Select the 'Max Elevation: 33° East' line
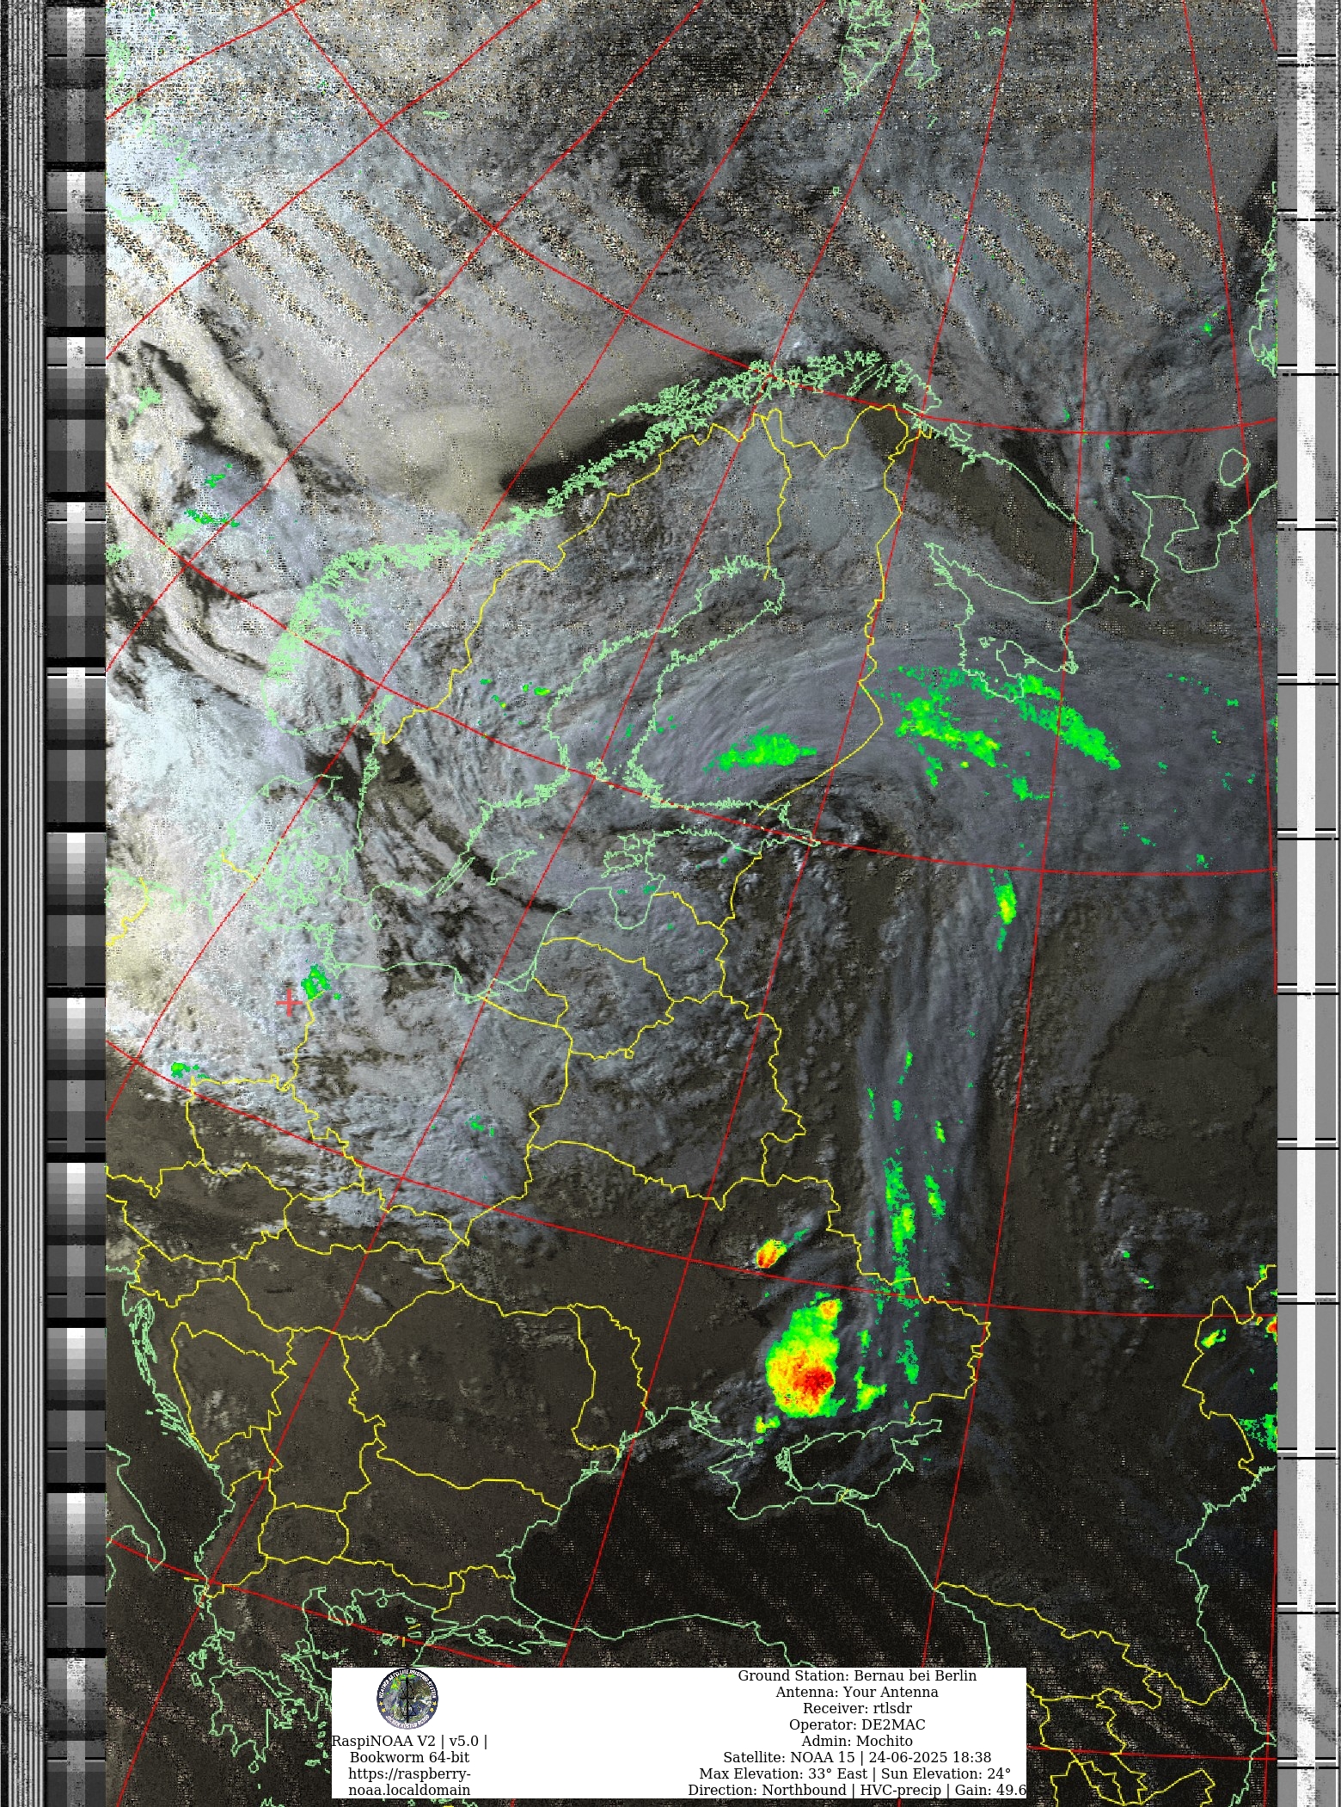This screenshot has width=1341, height=1807. point(855,1773)
